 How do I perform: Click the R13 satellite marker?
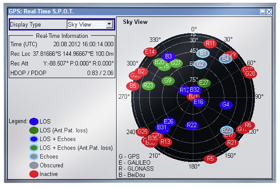pyautogui.click(x=165, y=142)
